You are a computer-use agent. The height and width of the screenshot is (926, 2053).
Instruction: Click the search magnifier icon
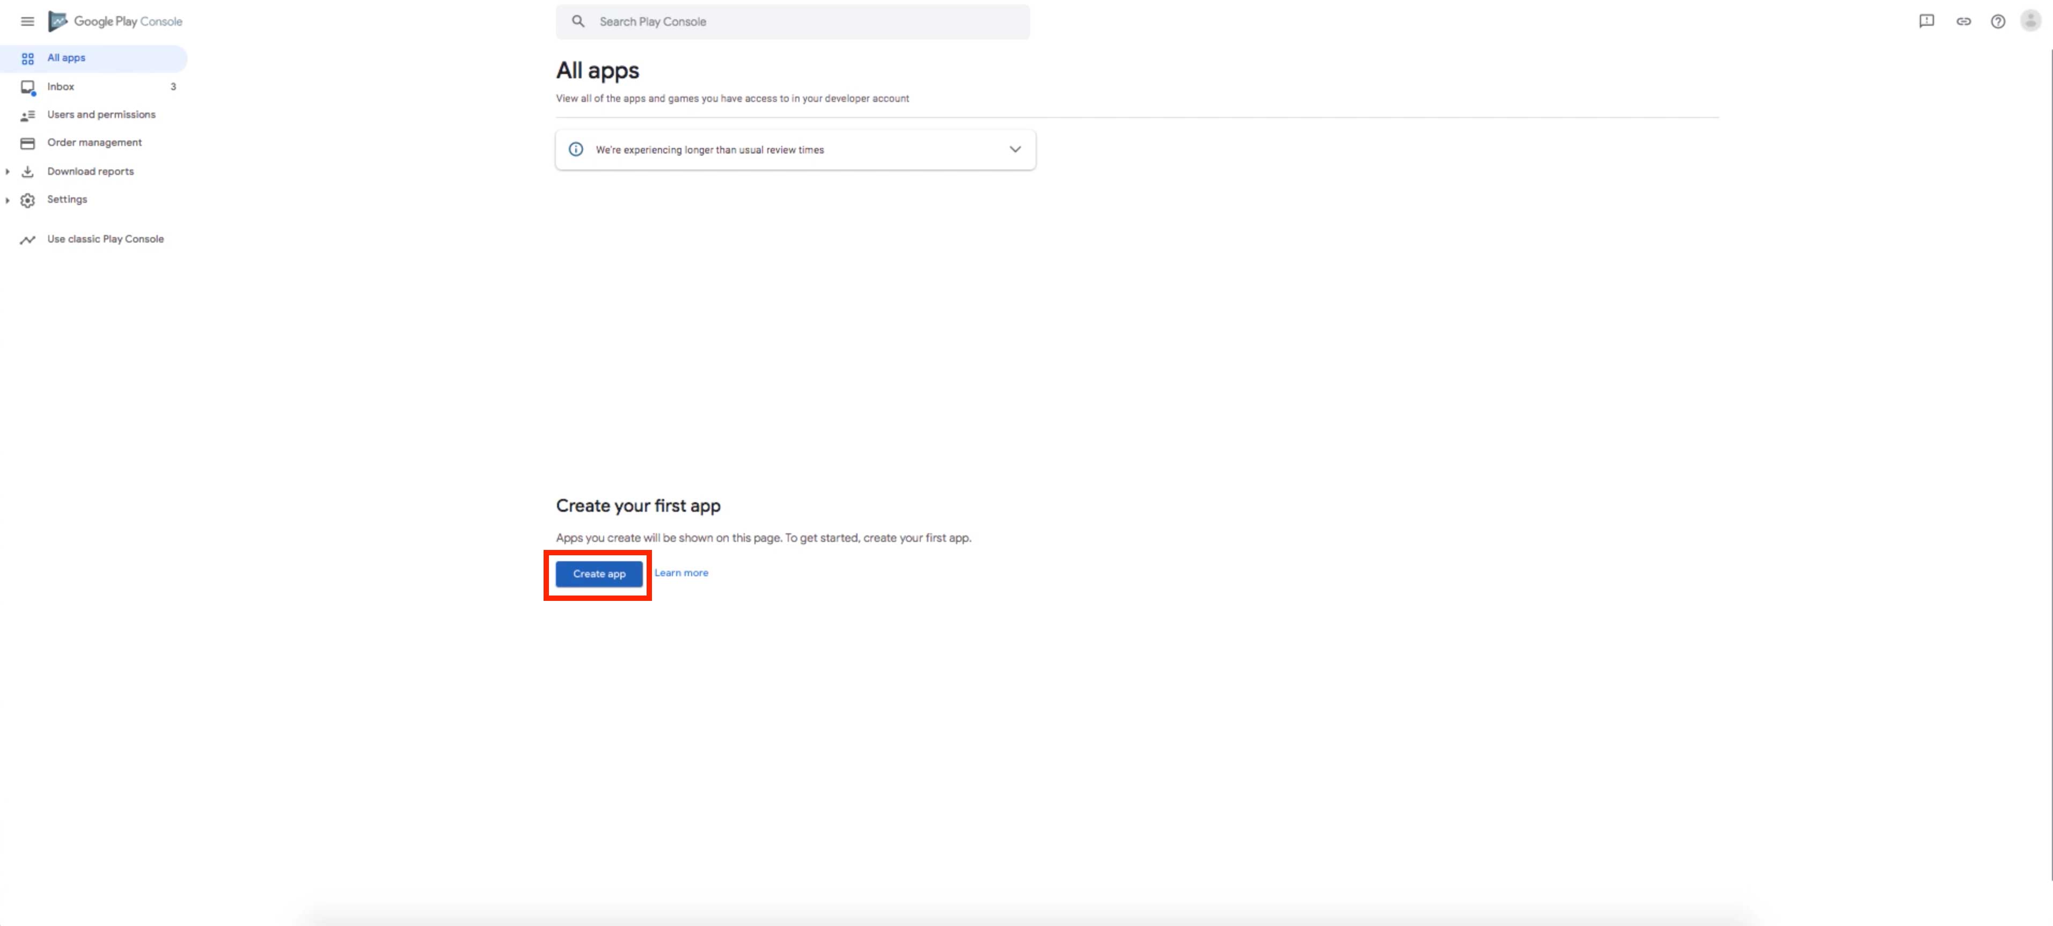[578, 21]
